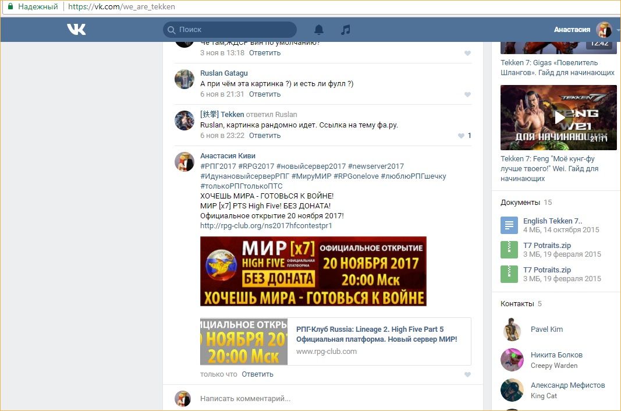The image size is (621, 411).
Task: Reply to the только что comment
Action: coord(257,374)
